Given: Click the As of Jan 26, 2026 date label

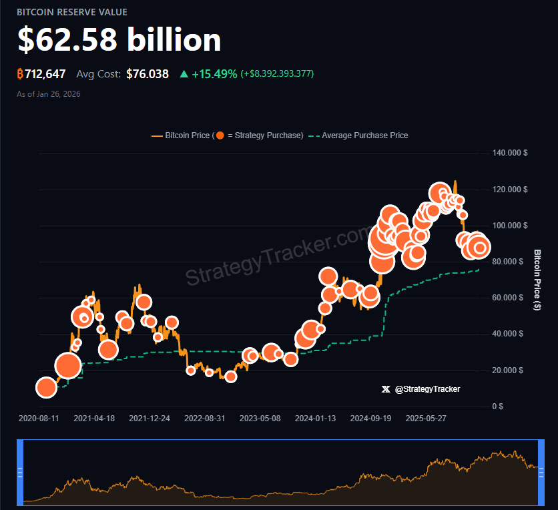Looking at the screenshot, I should pos(49,93).
